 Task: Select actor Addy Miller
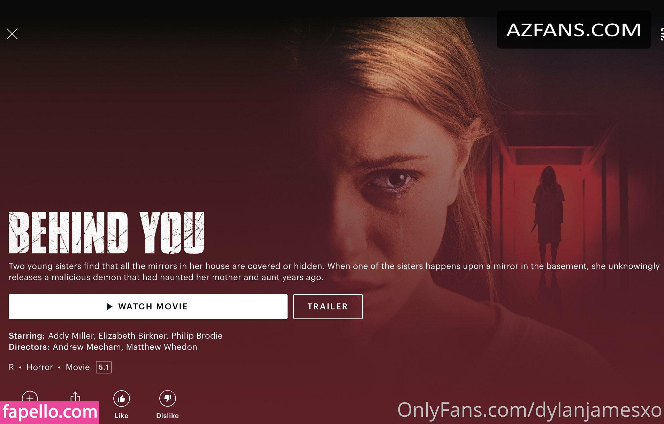tap(71, 336)
